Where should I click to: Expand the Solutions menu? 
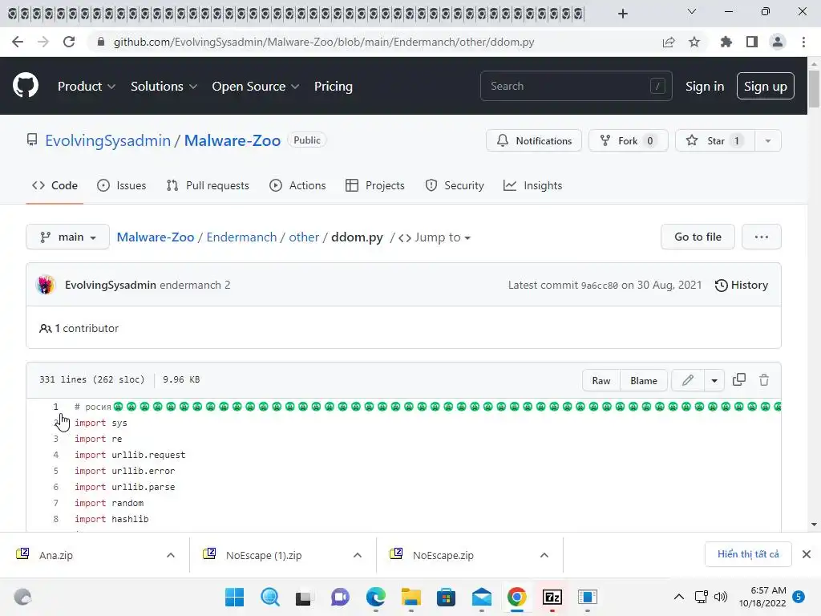[x=164, y=86]
